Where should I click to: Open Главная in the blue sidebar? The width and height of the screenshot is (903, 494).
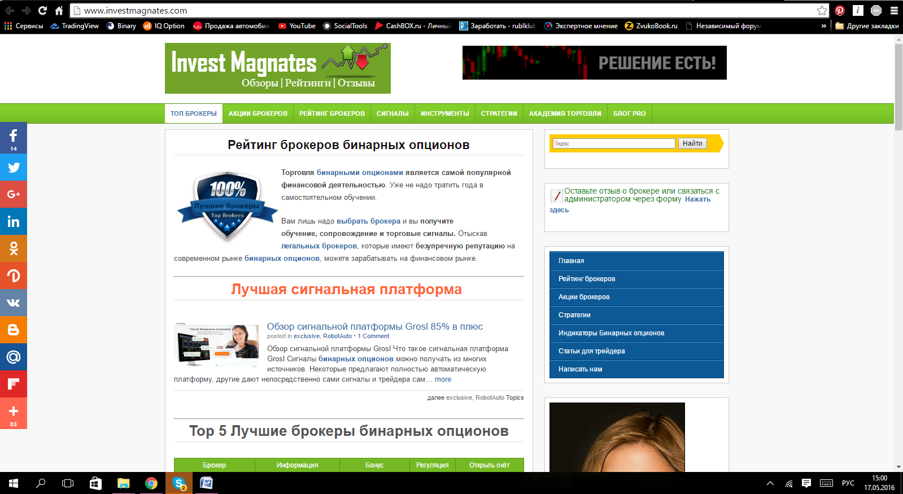click(x=636, y=261)
